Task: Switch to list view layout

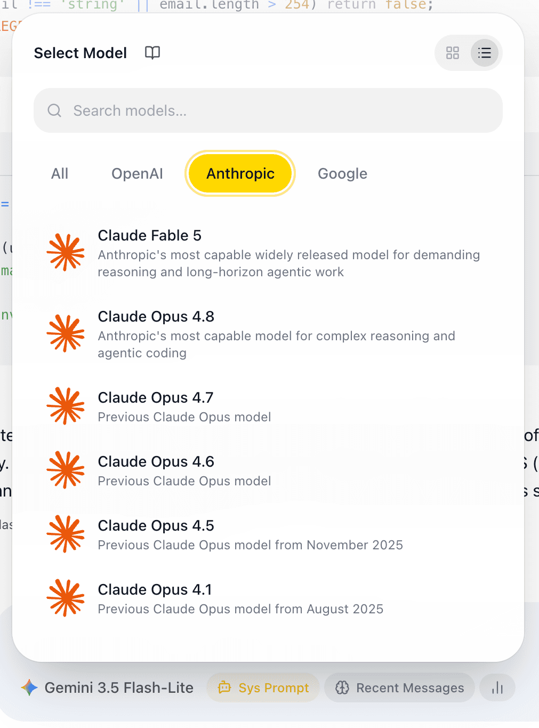Action: (x=485, y=53)
